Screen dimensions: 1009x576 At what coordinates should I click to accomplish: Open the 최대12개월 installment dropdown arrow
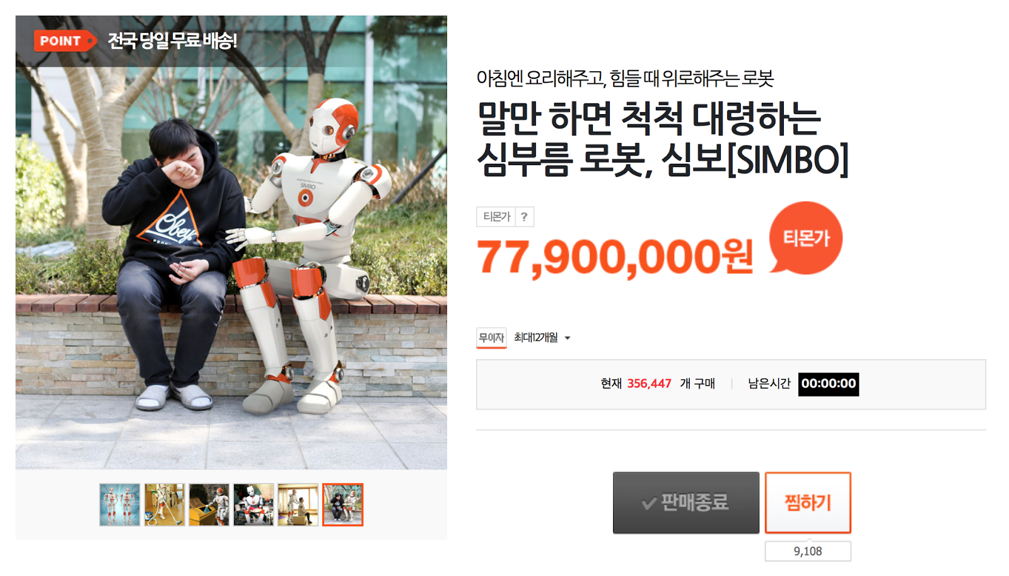(x=568, y=338)
